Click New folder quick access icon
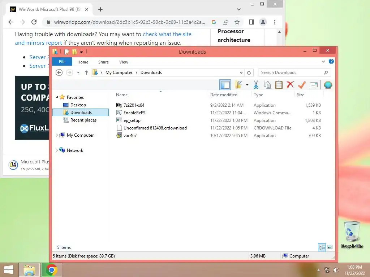Screen dimensions: 370x277 [x=74, y=52]
